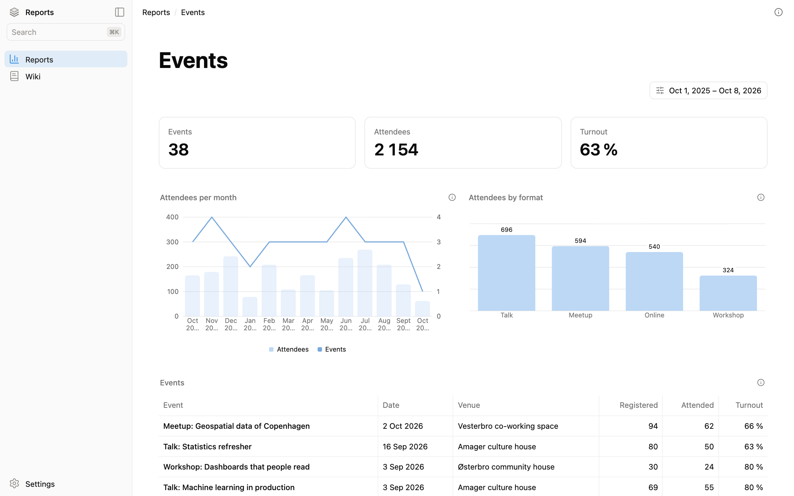Open 'Workshop: Dashboards that people read' row
The width and height of the screenshot is (794, 496).
click(x=463, y=467)
